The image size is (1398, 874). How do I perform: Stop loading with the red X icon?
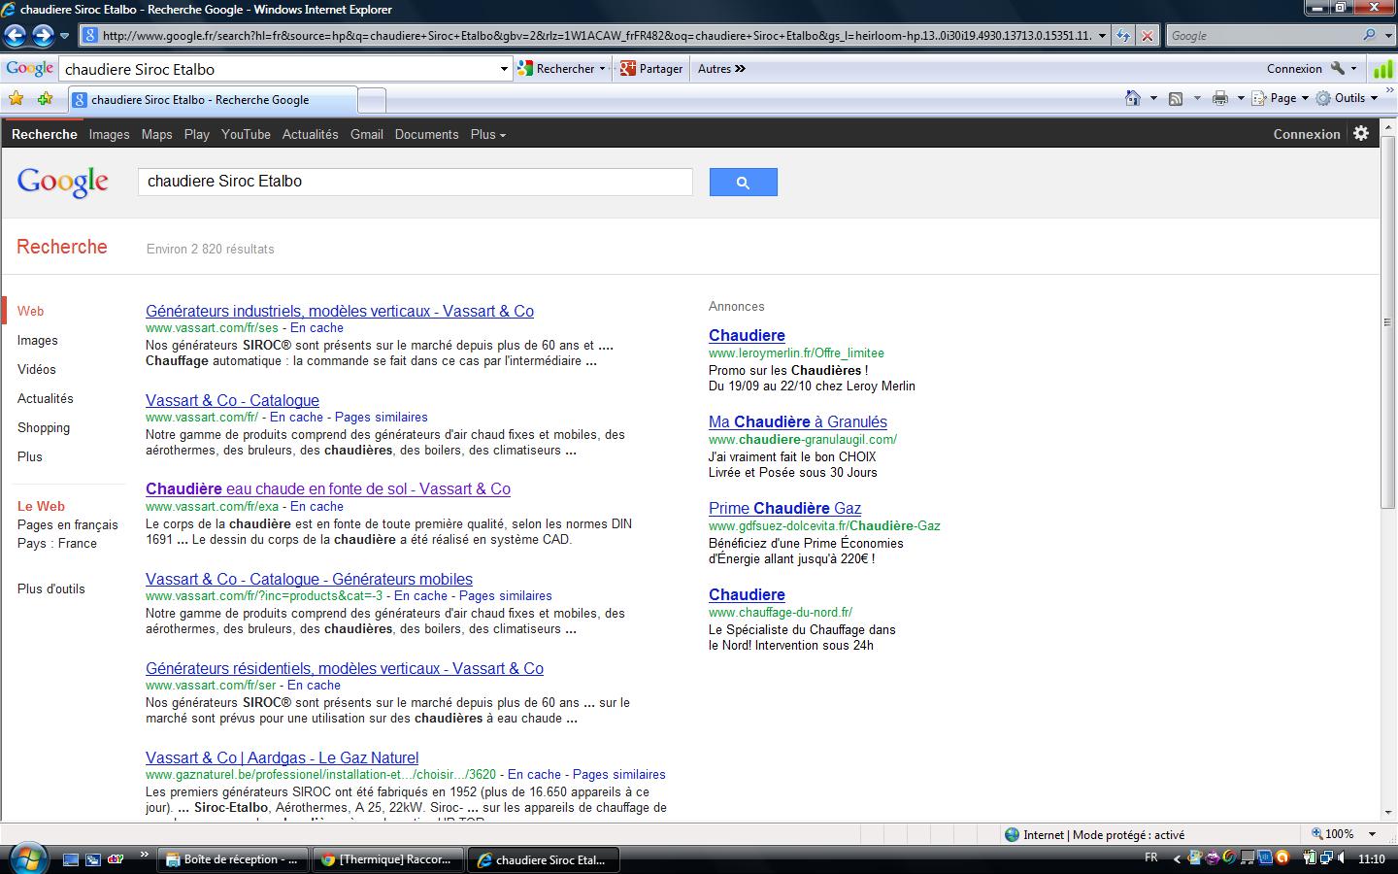pyautogui.click(x=1147, y=36)
